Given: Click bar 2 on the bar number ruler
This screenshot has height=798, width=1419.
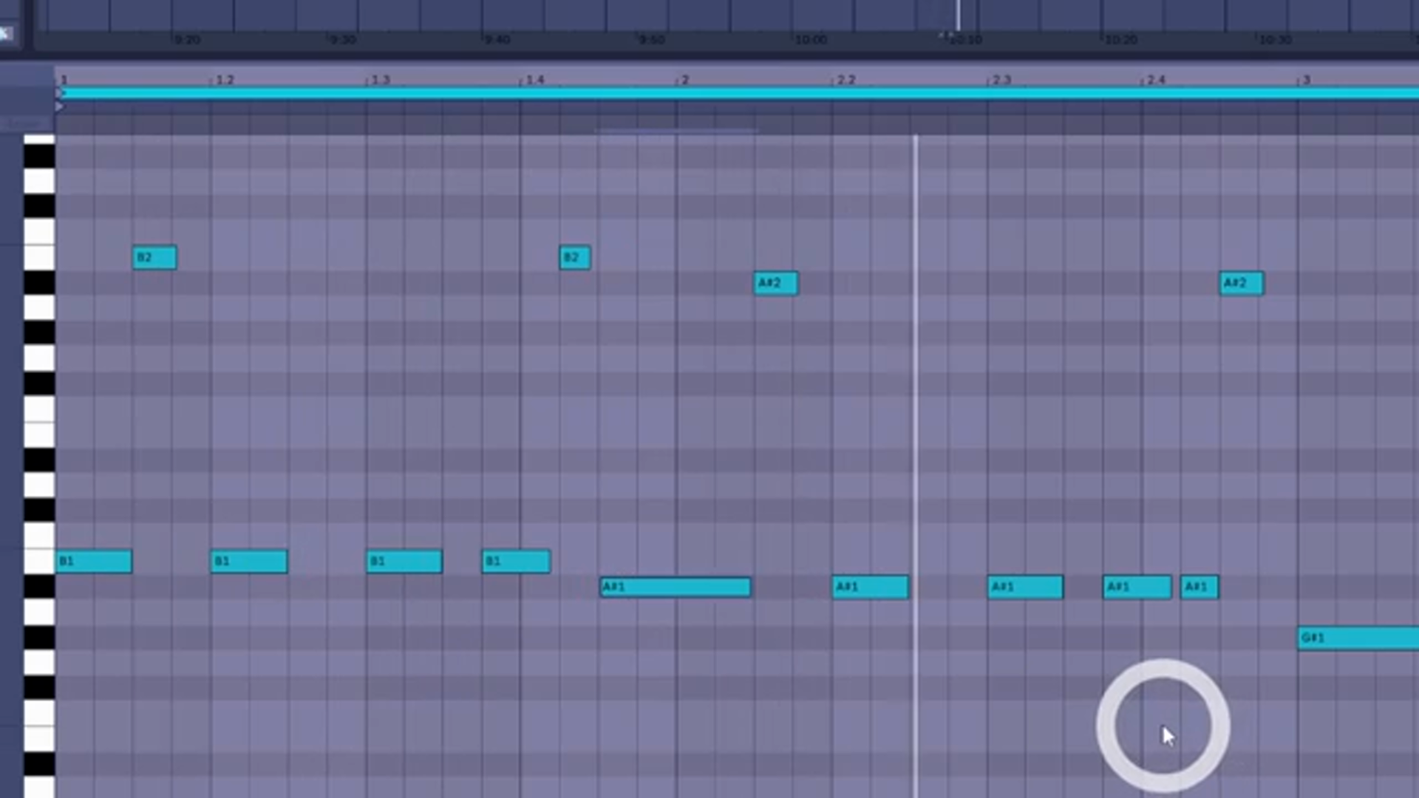Looking at the screenshot, I should click(684, 79).
